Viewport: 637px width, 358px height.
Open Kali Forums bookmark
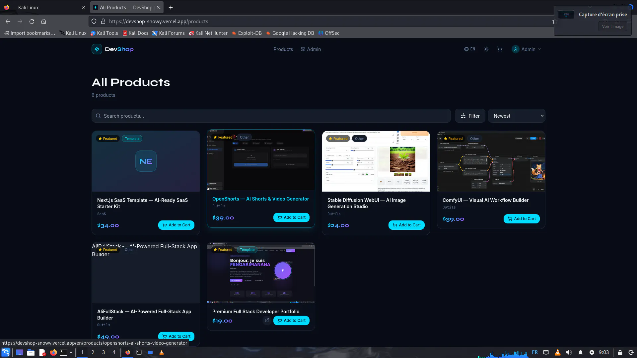(x=169, y=33)
